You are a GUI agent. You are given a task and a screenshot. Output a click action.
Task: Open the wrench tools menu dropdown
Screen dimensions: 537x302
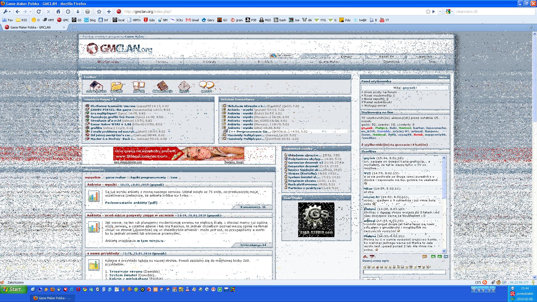click(x=7, y=11)
